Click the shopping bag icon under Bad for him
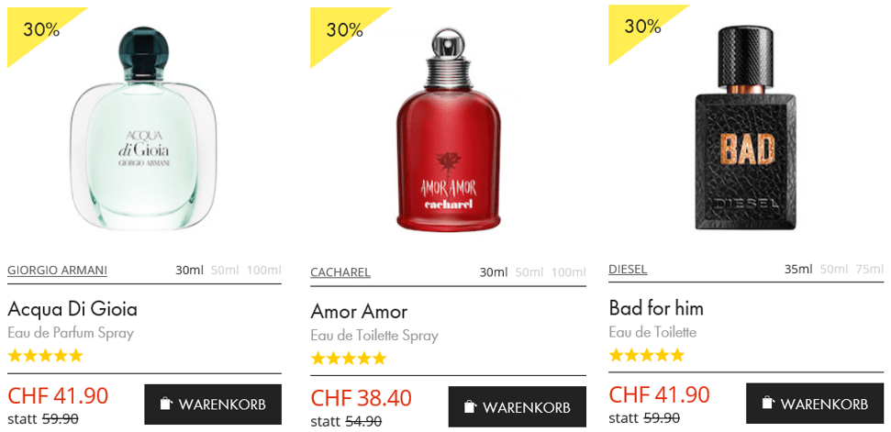Viewport: 891px width, 432px height. [768, 403]
